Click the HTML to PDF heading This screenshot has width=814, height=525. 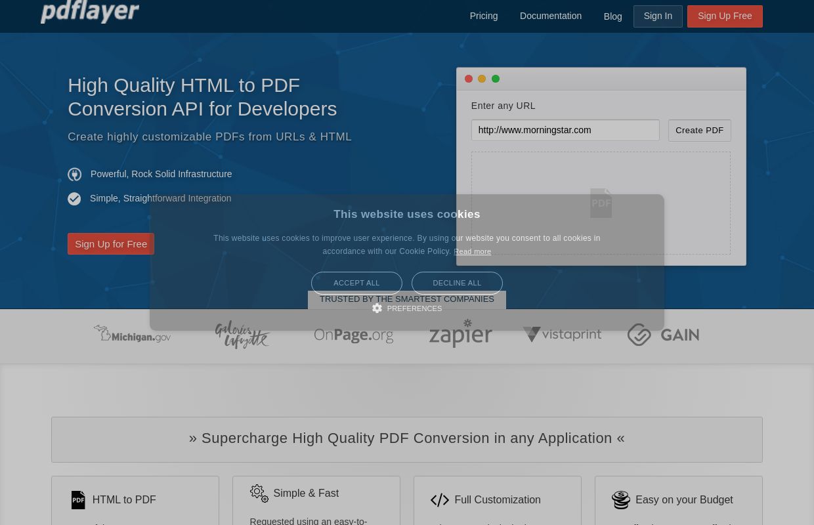tap(124, 499)
